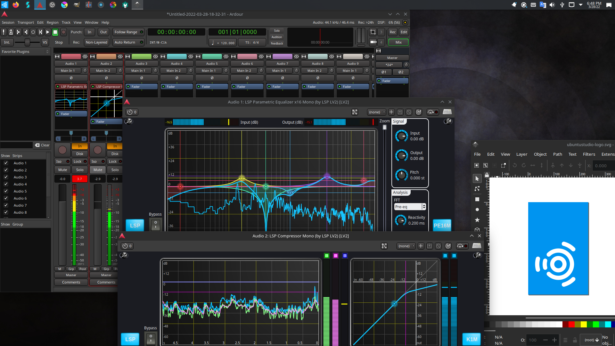Click the loop playback icon in transport
The width and height of the screenshot is (615, 346).
33,32
